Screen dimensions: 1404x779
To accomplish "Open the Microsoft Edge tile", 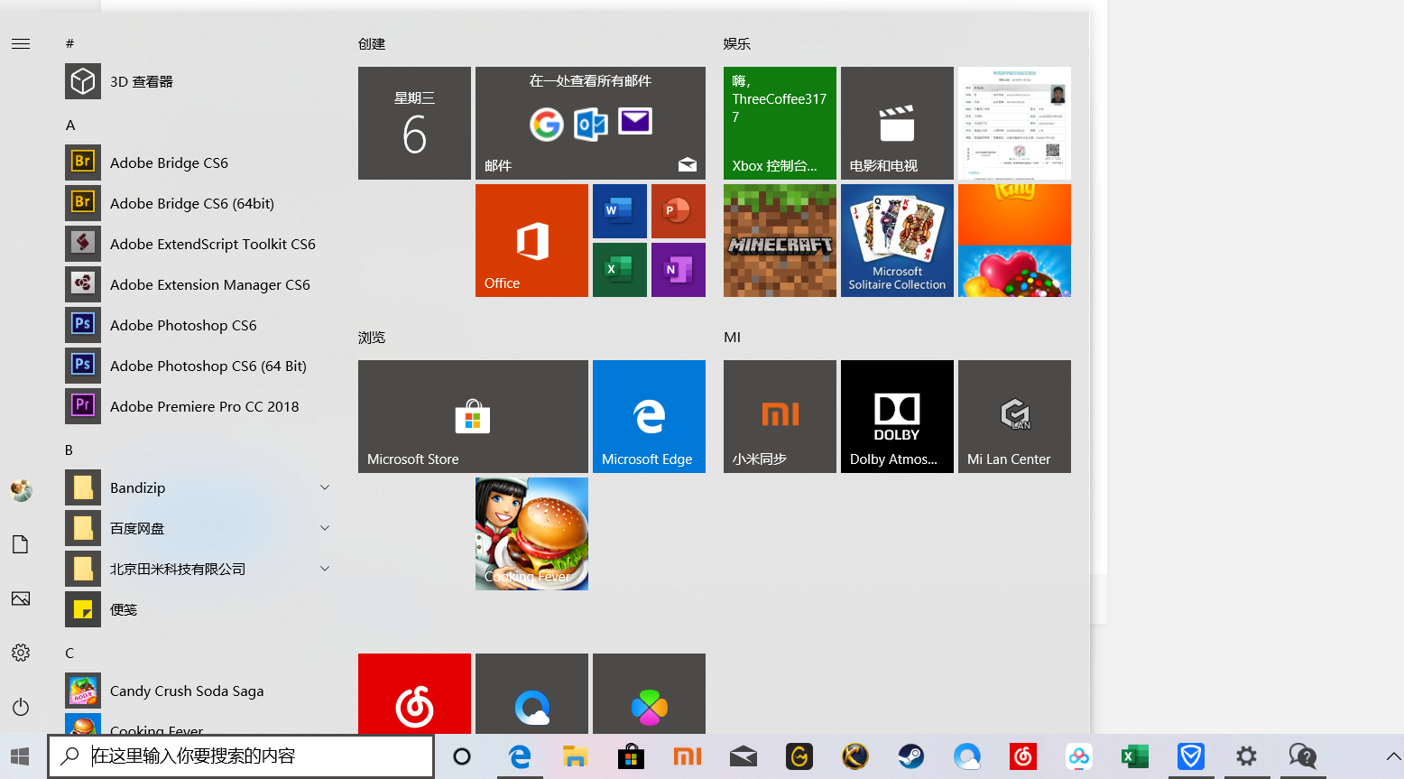I will [x=649, y=416].
